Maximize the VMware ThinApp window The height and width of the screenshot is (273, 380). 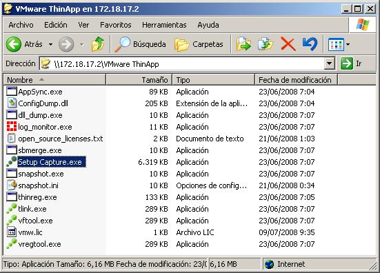point(357,9)
